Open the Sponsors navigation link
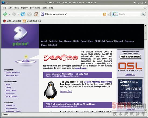The width and height of the screenshot is (148, 118). pos(129,41)
